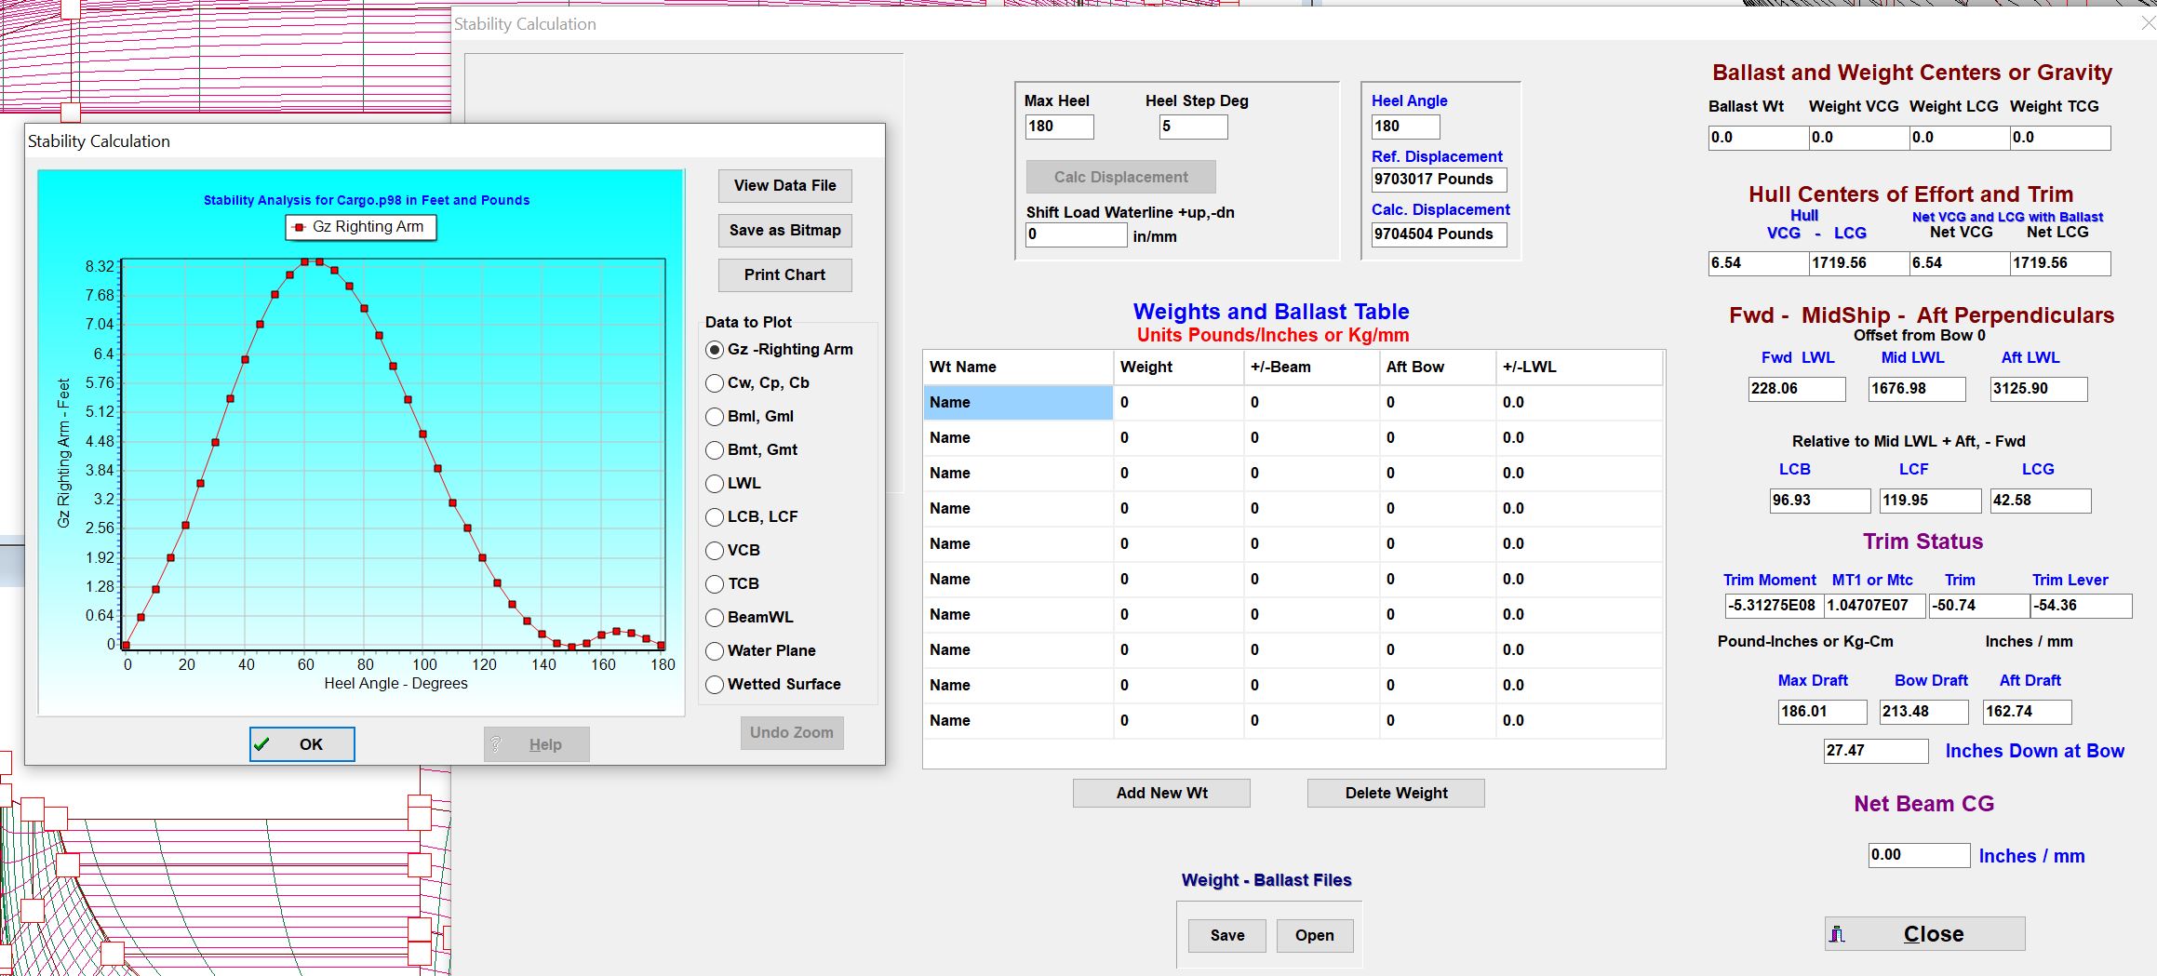Screen dimensions: 2157x976
Task: Click the Hull VCG value 6.54
Action: click(1759, 263)
